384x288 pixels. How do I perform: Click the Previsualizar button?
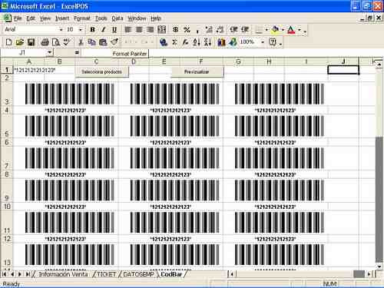[197, 72]
